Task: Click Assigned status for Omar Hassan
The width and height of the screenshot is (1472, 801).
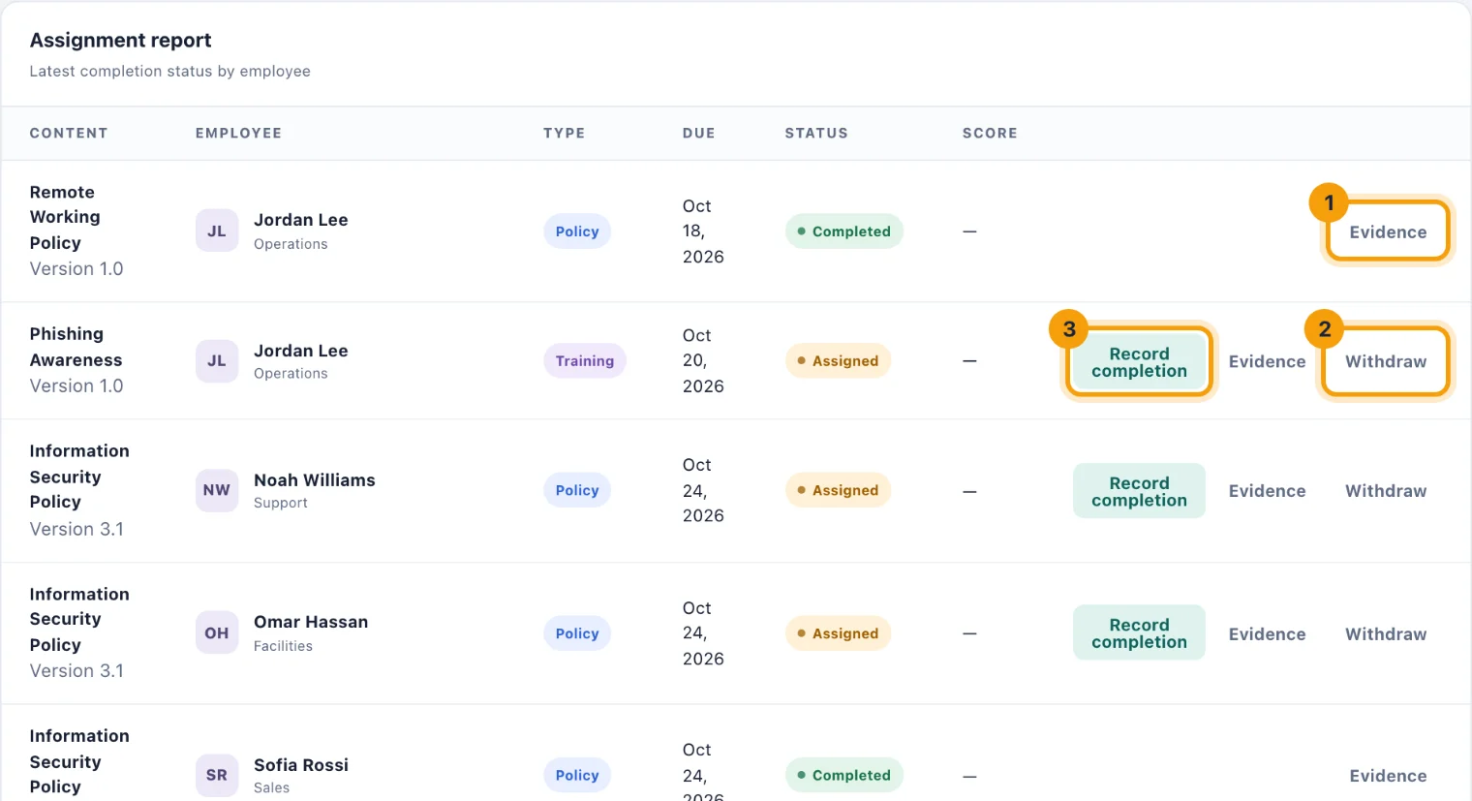Action: (x=838, y=633)
